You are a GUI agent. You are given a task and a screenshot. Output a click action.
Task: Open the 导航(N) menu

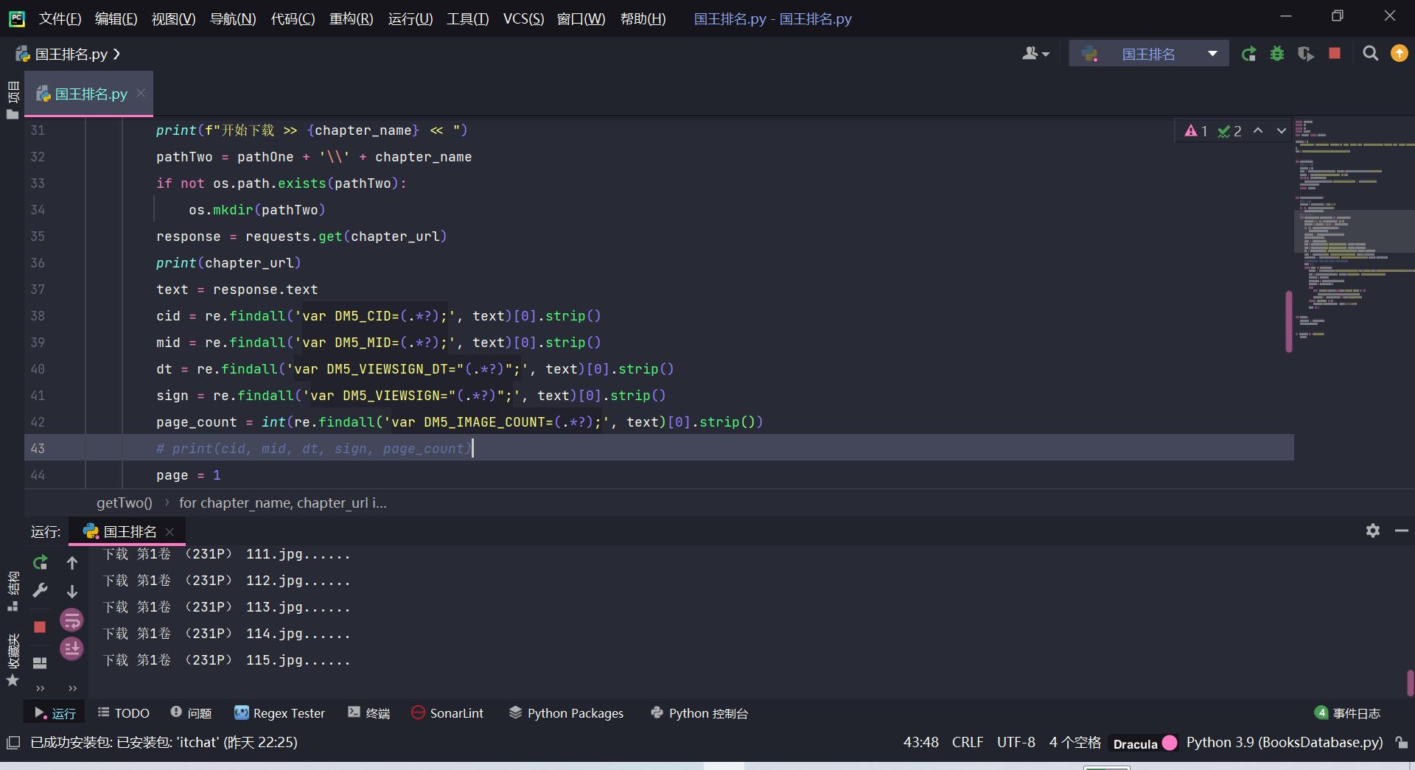click(233, 18)
